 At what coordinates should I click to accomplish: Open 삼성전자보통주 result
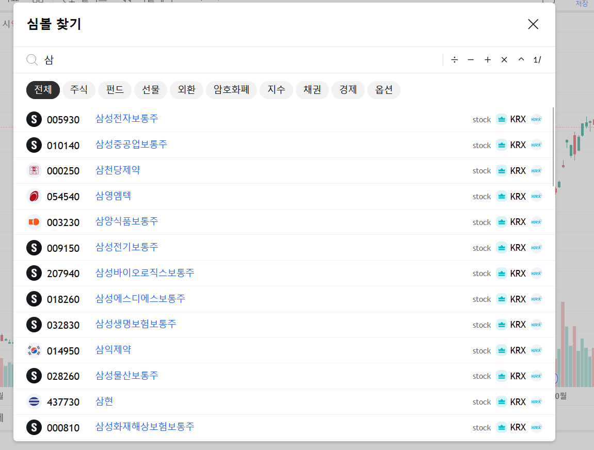pyautogui.click(x=284, y=119)
